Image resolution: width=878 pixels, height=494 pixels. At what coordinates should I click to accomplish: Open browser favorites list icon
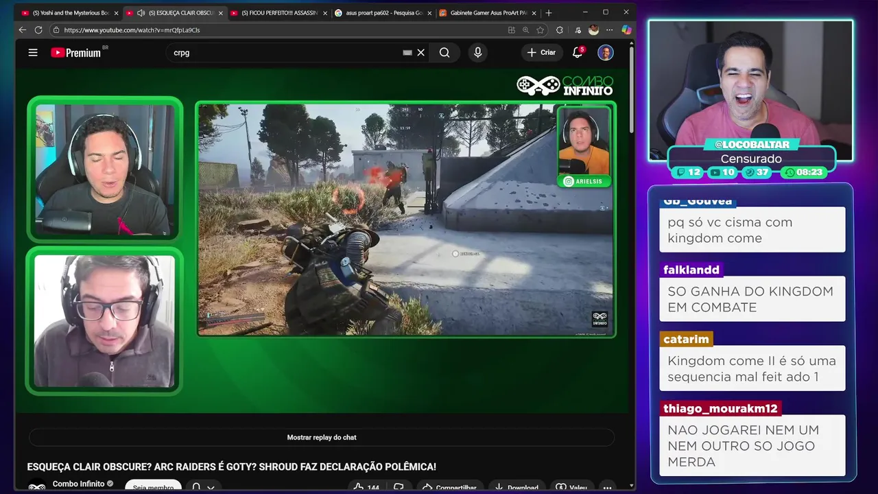[577, 30]
